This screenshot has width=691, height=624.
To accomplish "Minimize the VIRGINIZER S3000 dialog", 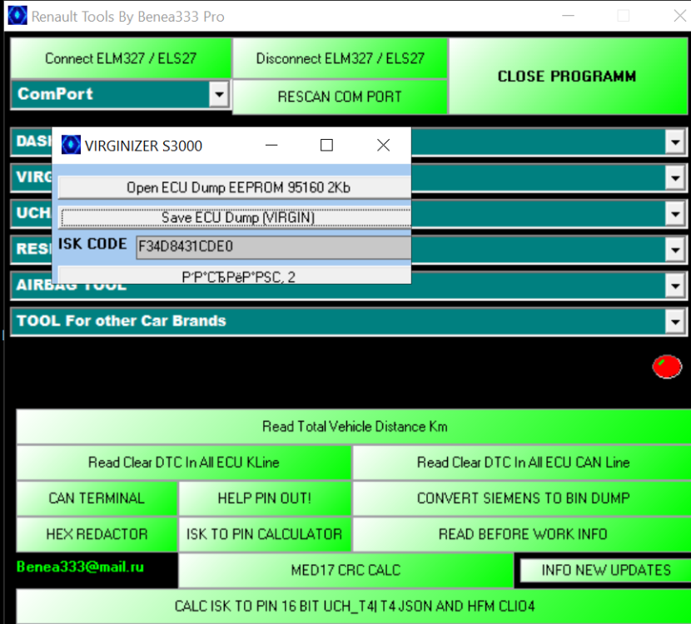I will pos(271,145).
